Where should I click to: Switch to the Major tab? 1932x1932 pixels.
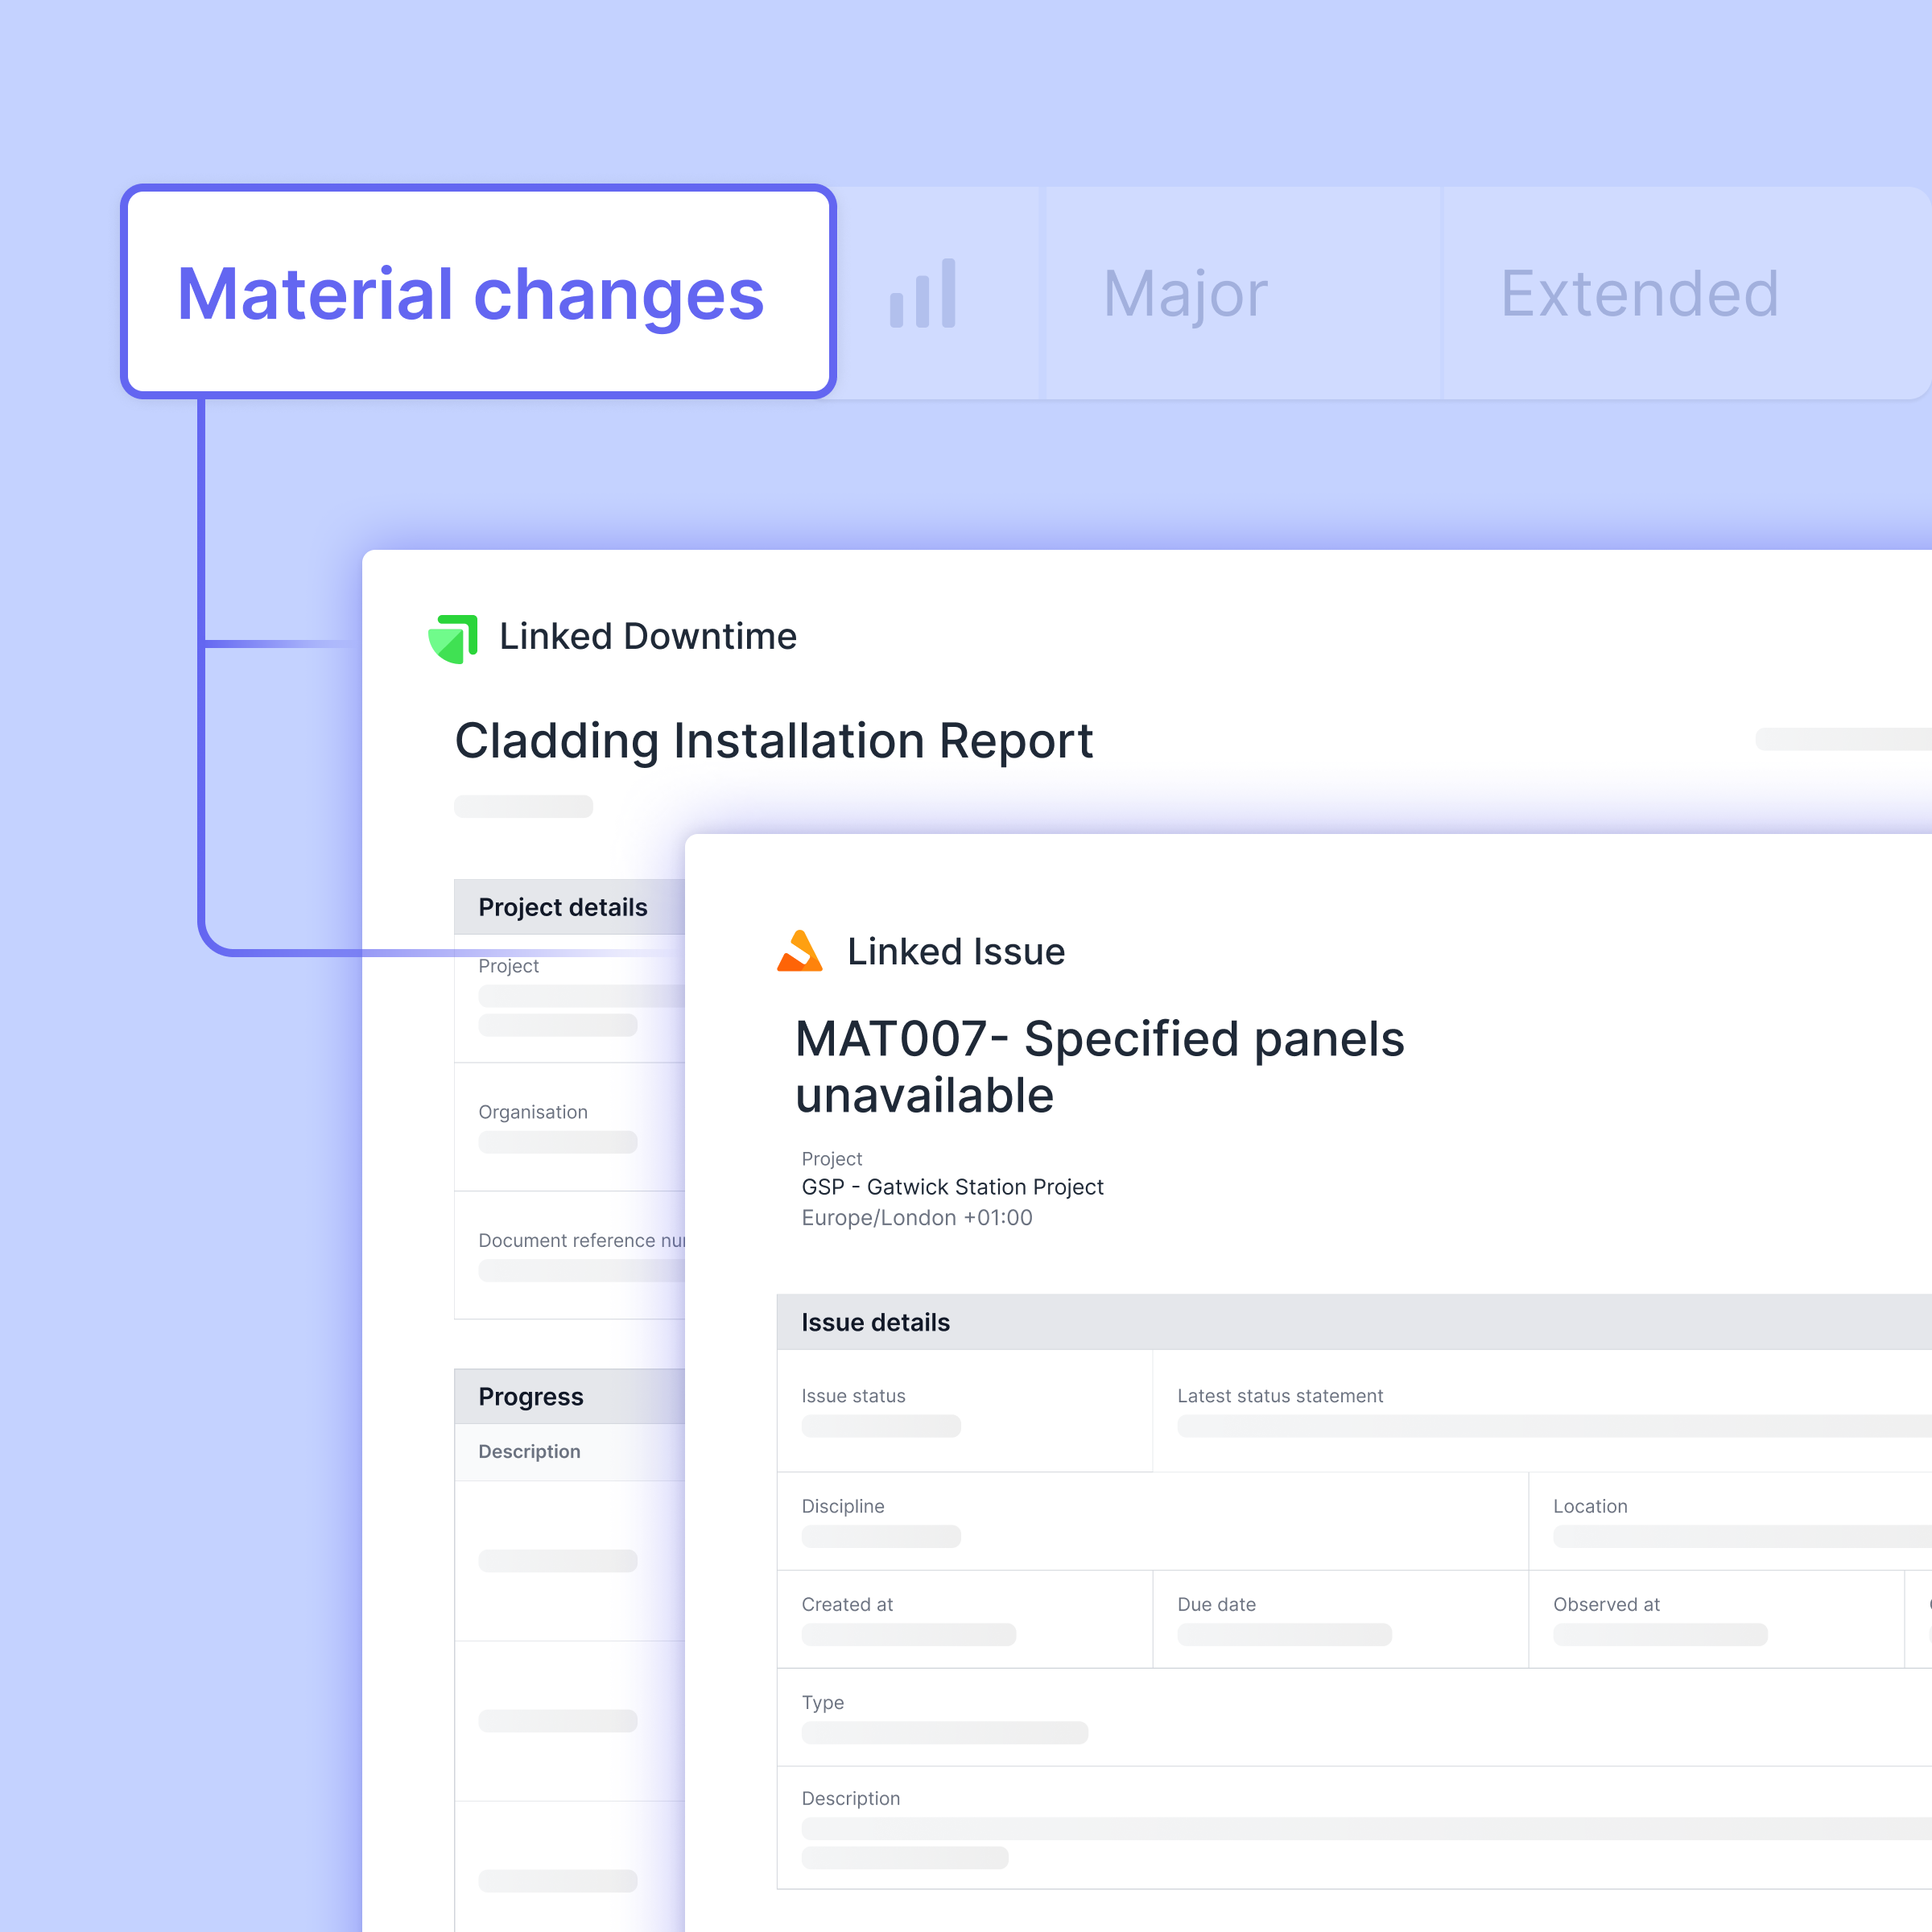(1184, 294)
